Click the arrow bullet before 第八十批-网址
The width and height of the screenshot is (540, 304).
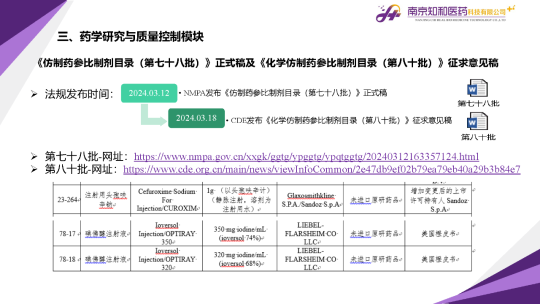click(34, 169)
